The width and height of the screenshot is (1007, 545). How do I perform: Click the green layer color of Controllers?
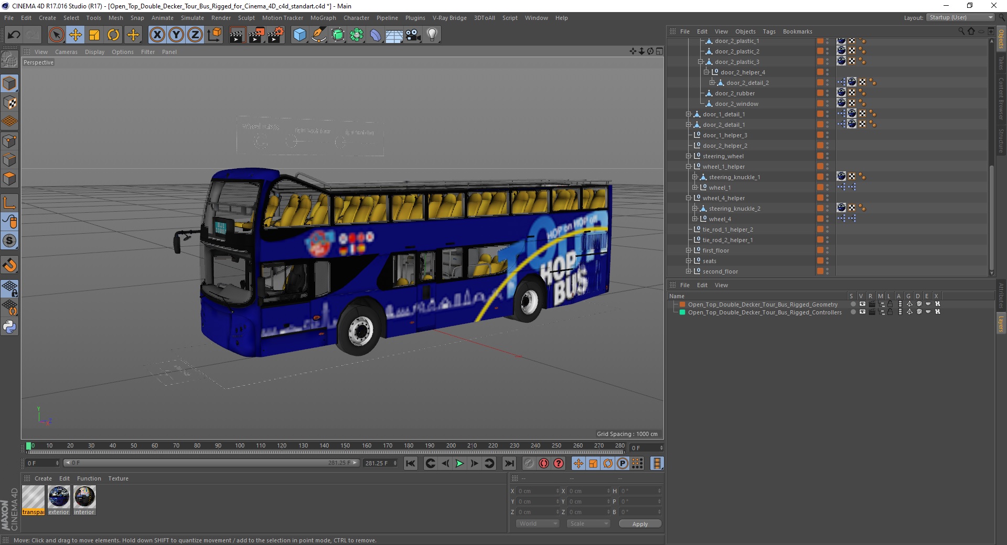[x=682, y=312]
